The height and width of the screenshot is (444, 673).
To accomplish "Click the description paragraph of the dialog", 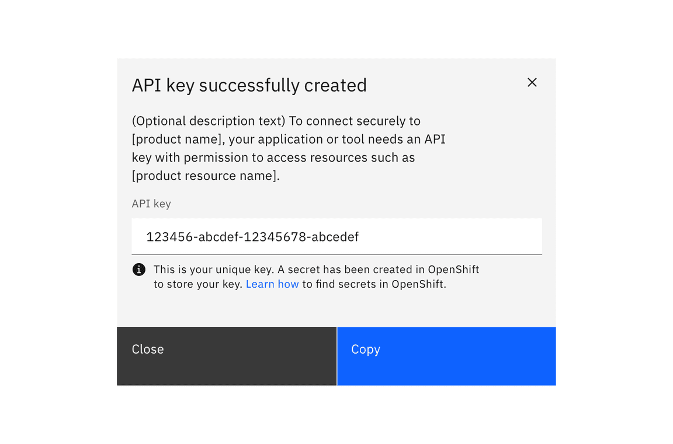I will [289, 148].
